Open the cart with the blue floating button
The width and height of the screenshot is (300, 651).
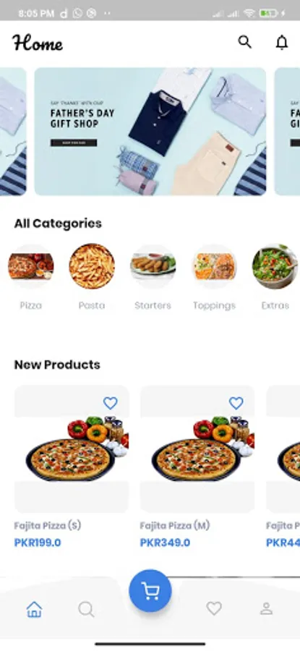coord(150,590)
